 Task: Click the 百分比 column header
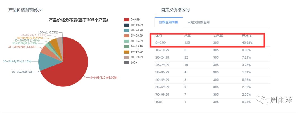click(247, 36)
